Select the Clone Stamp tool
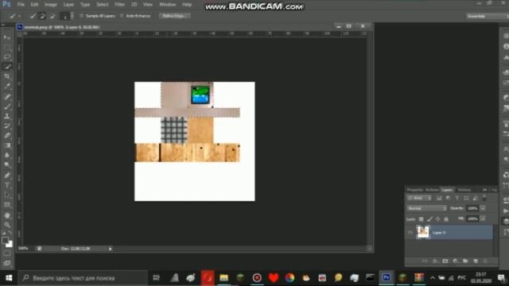Screen dimensions: 509x286 (x=7, y=116)
